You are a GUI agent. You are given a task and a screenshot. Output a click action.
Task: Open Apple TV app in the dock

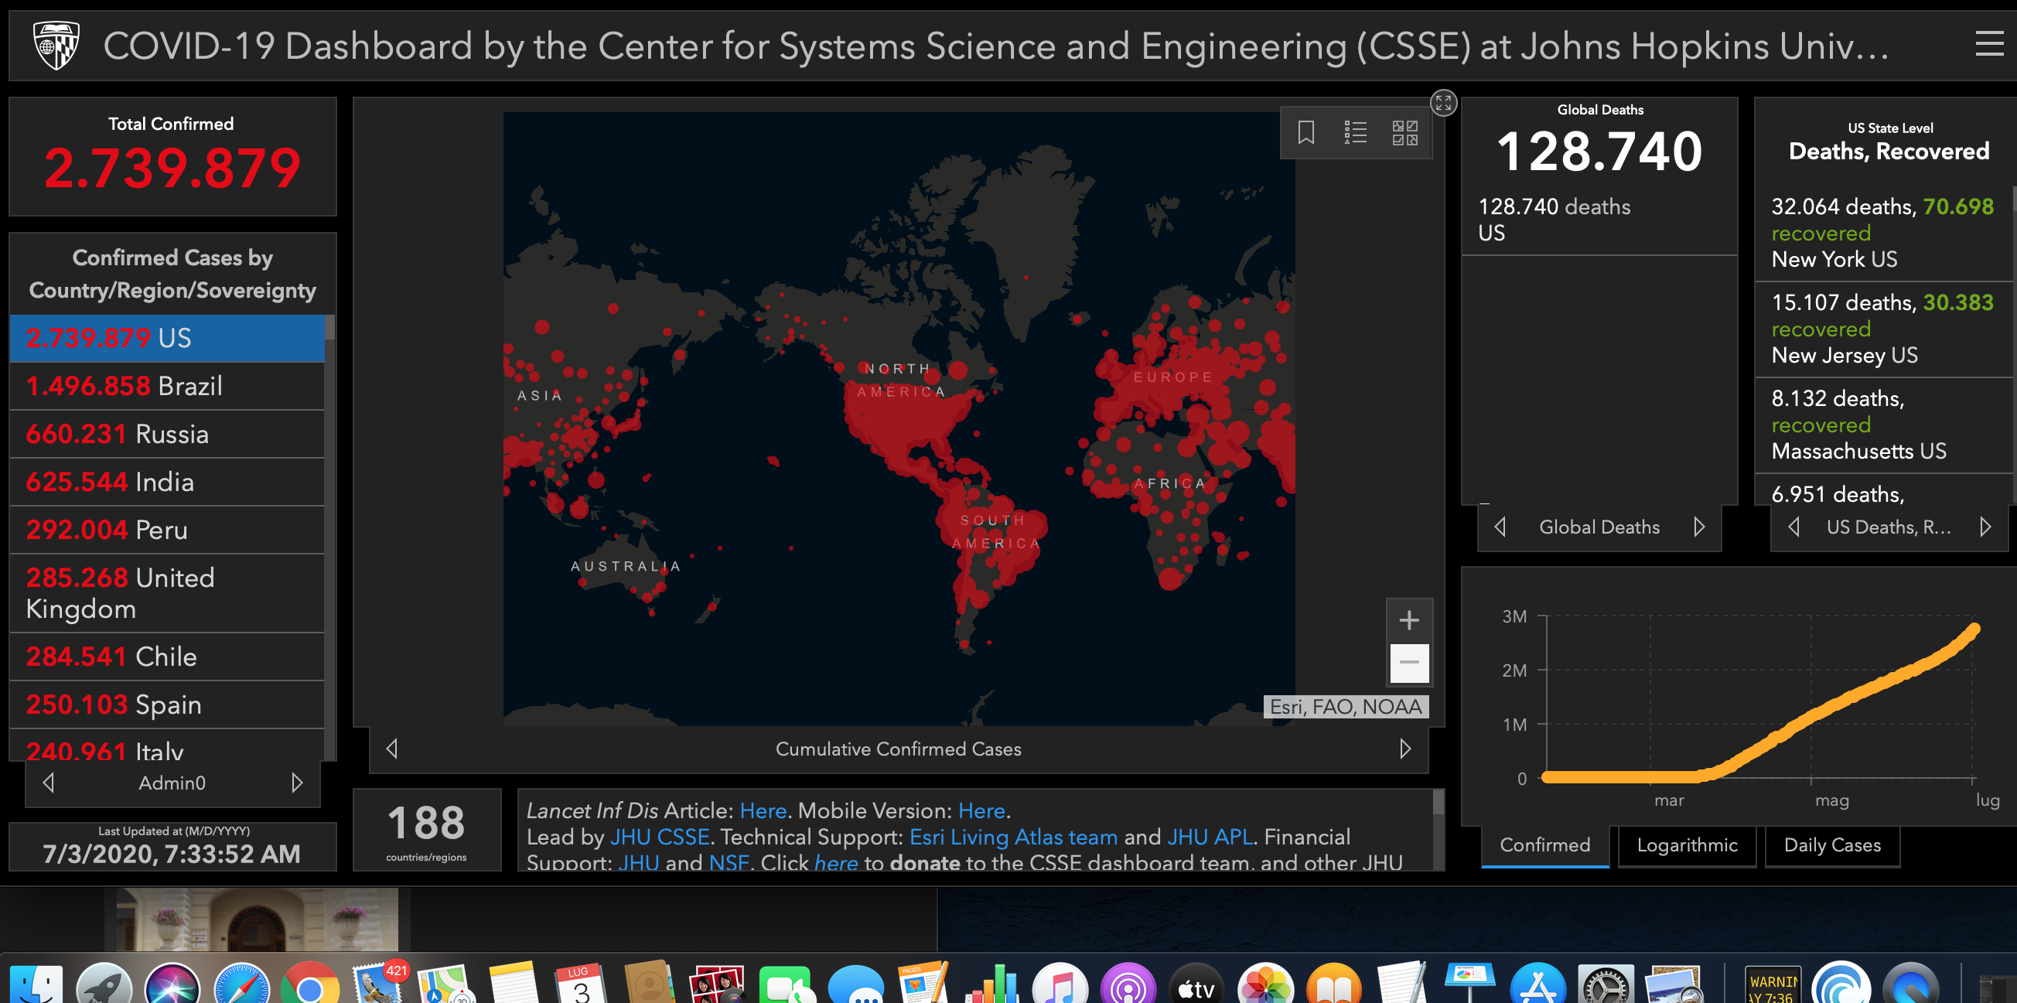tap(1196, 984)
